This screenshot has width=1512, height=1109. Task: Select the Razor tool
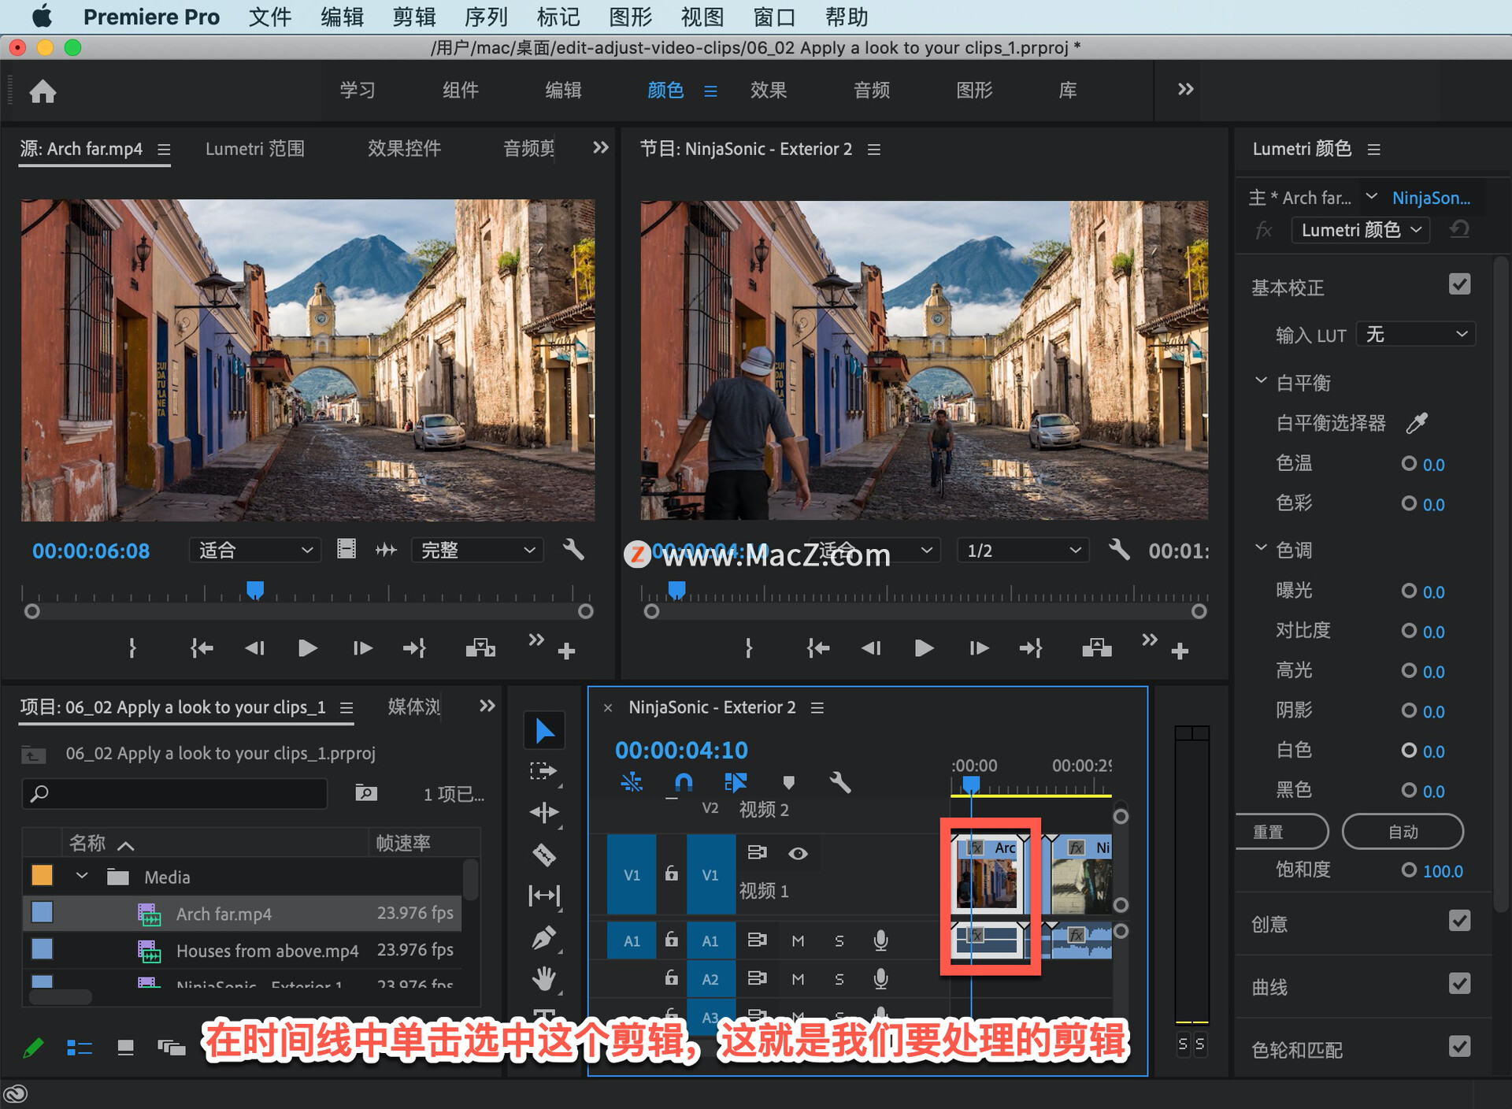pos(544,854)
